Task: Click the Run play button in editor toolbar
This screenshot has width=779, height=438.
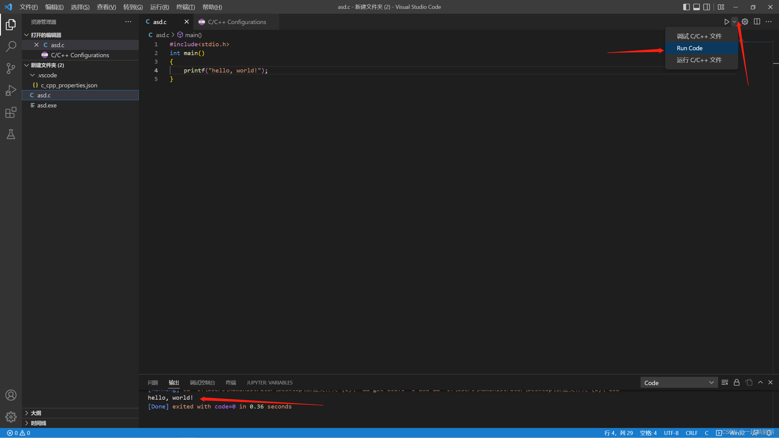Action: pyautogui.click(x=726, y=22)
